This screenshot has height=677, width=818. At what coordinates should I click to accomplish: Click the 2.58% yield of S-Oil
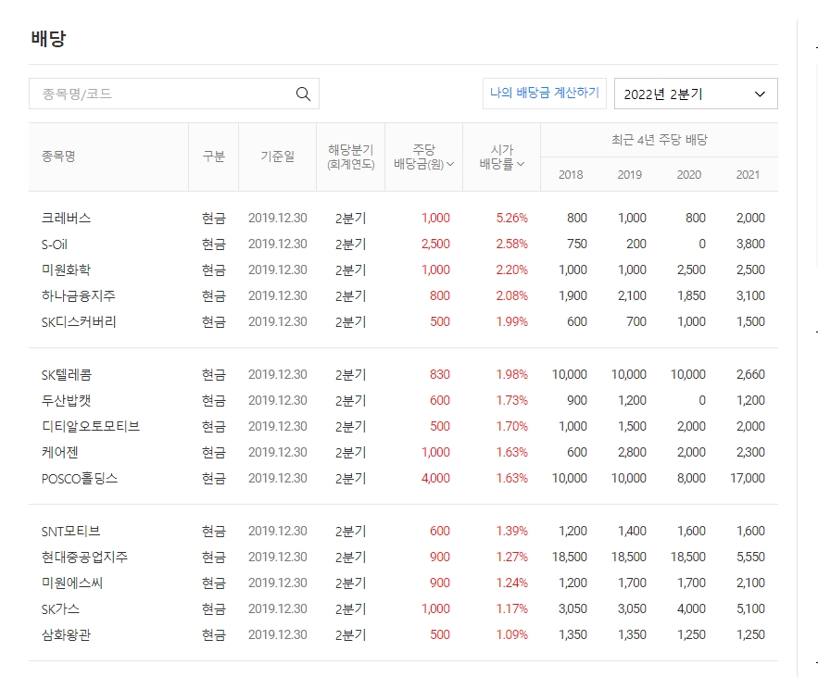tap(511, 244)
